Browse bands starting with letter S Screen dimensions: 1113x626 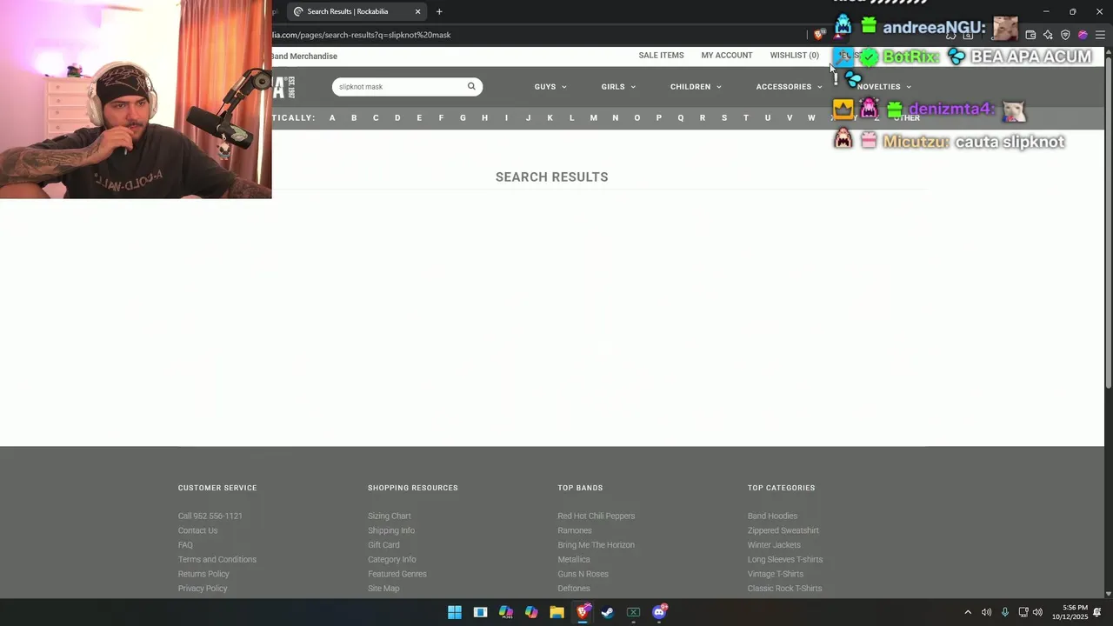point(724,117)
